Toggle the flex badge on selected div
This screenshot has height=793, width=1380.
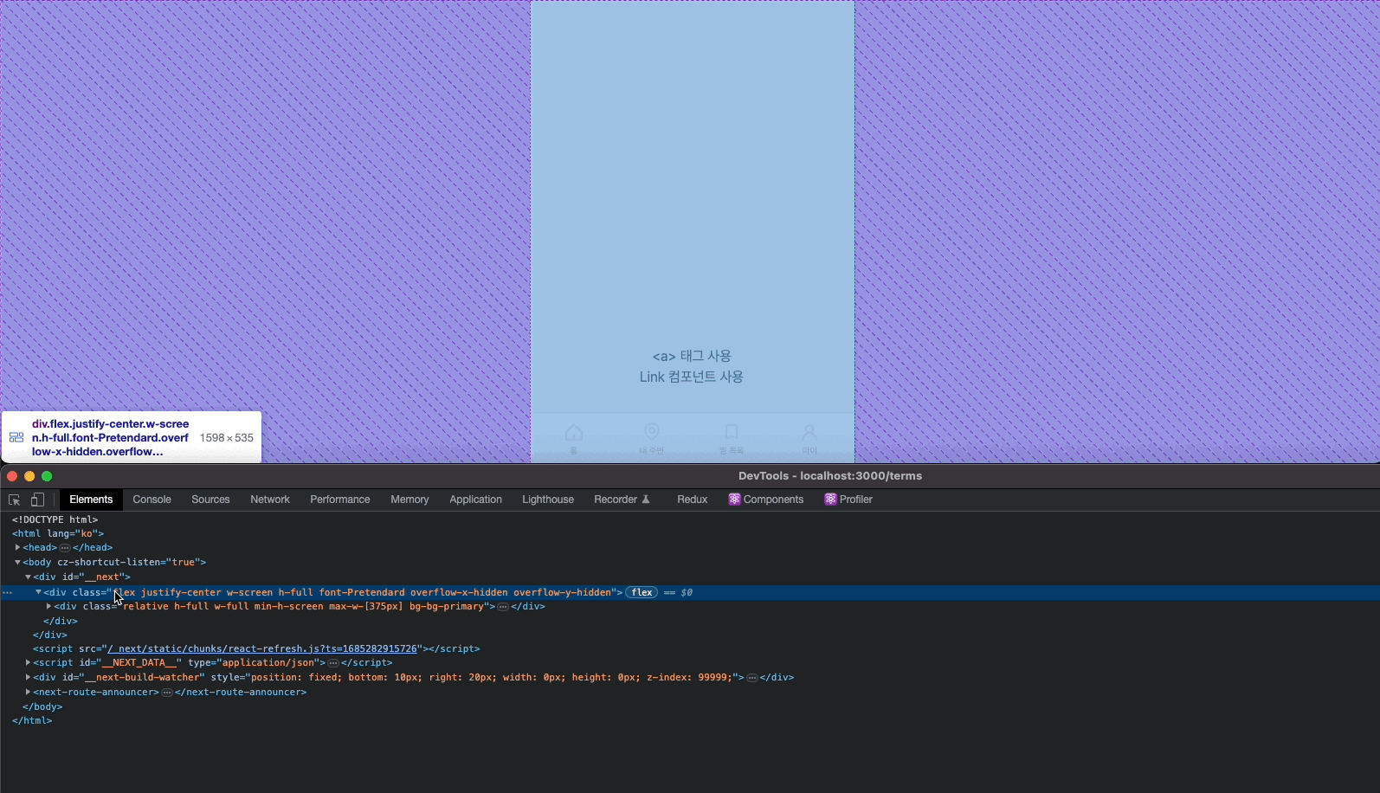coord(642,592)
